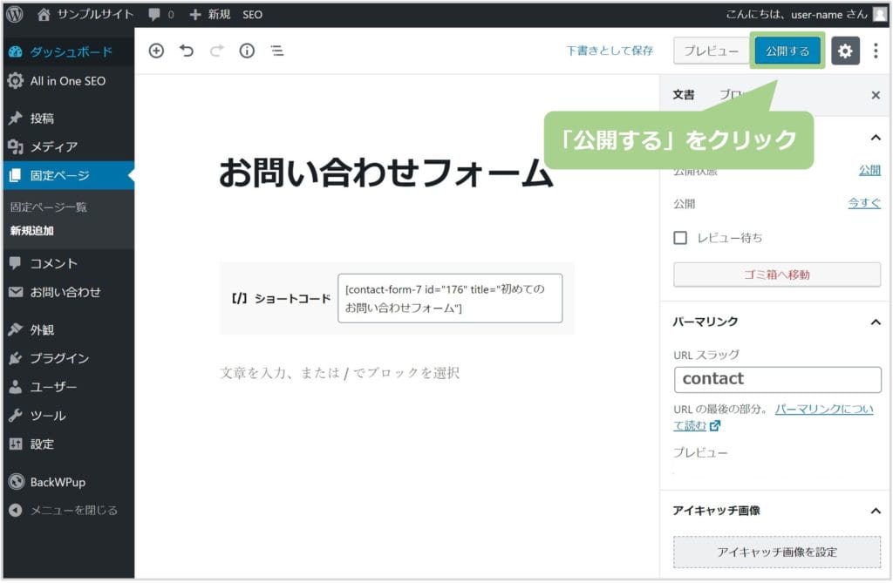
Task: Toggle the settings gear icon
Action: point(845,51)
